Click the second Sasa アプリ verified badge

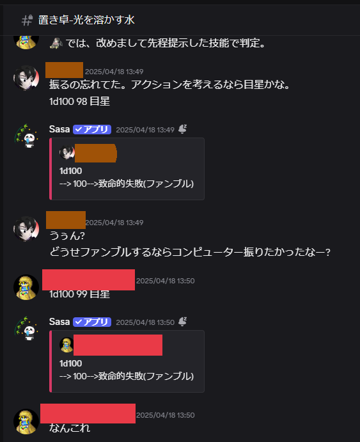[92, 322]
